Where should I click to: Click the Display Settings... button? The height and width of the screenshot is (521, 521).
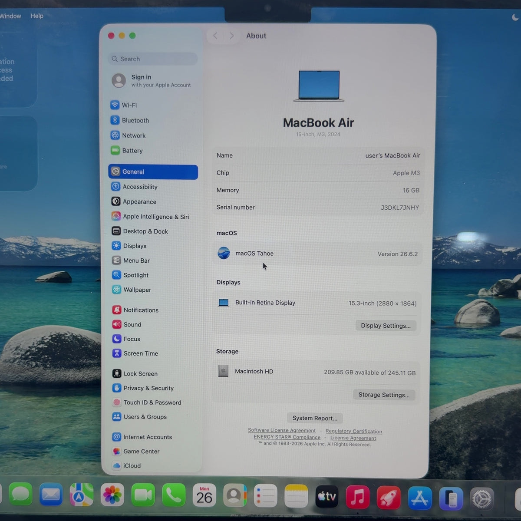point(386,326)
